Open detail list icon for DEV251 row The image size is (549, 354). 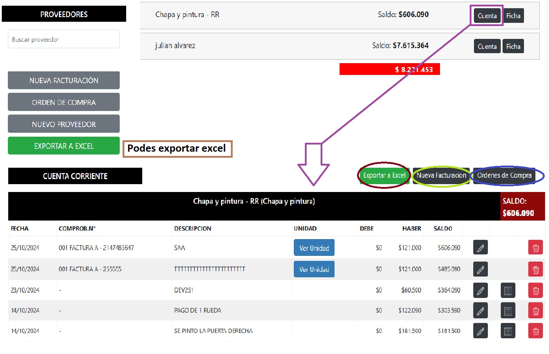click(508, 290)
